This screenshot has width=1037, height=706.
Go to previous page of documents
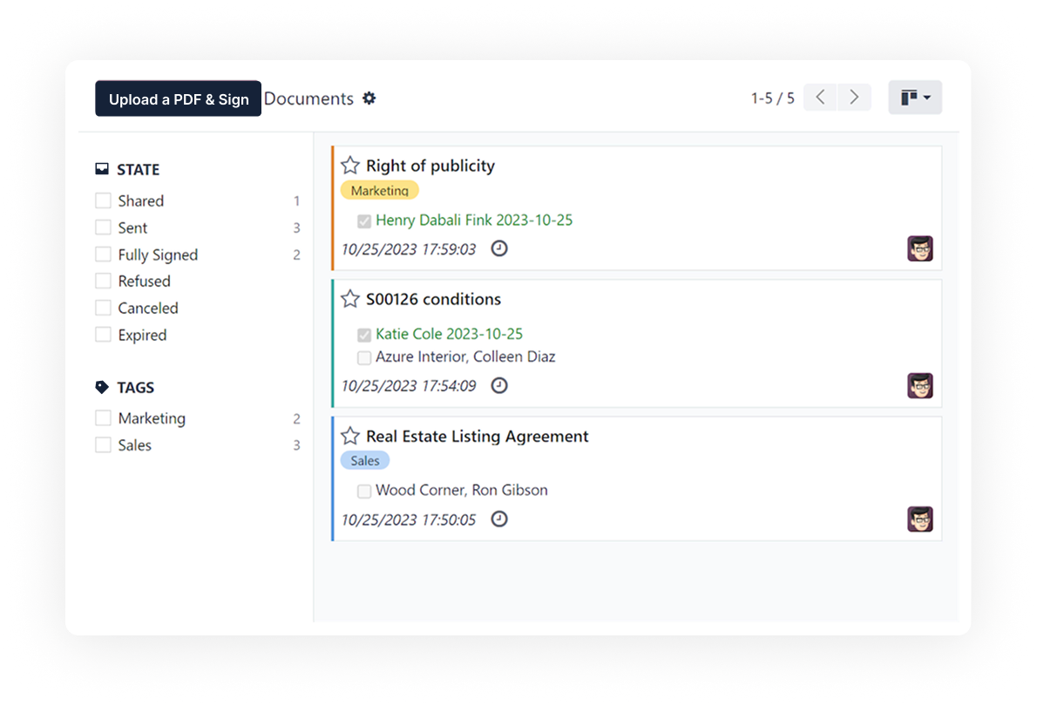click(x=820, y=98)
